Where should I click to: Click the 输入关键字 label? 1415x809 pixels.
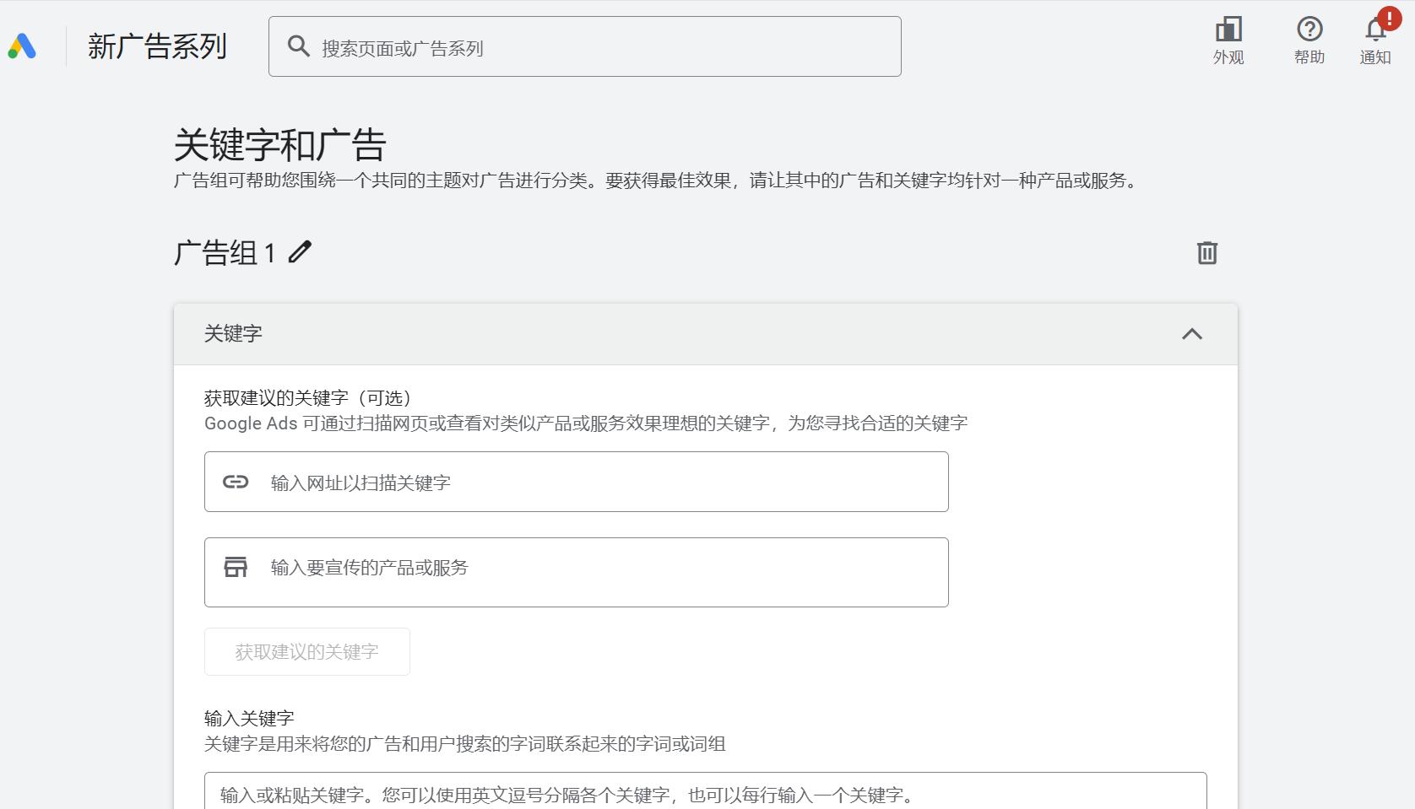[x=249, y=719]
